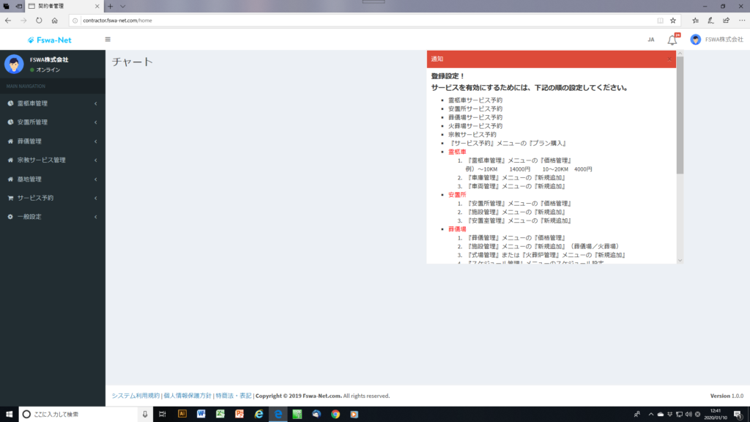Click the taskbar search microphone icon
The image size is (750, 422).
(145, 414)
